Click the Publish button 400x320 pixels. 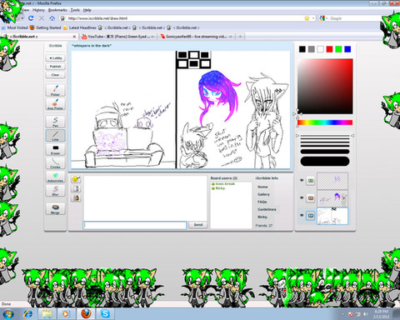tap(55, 67)
